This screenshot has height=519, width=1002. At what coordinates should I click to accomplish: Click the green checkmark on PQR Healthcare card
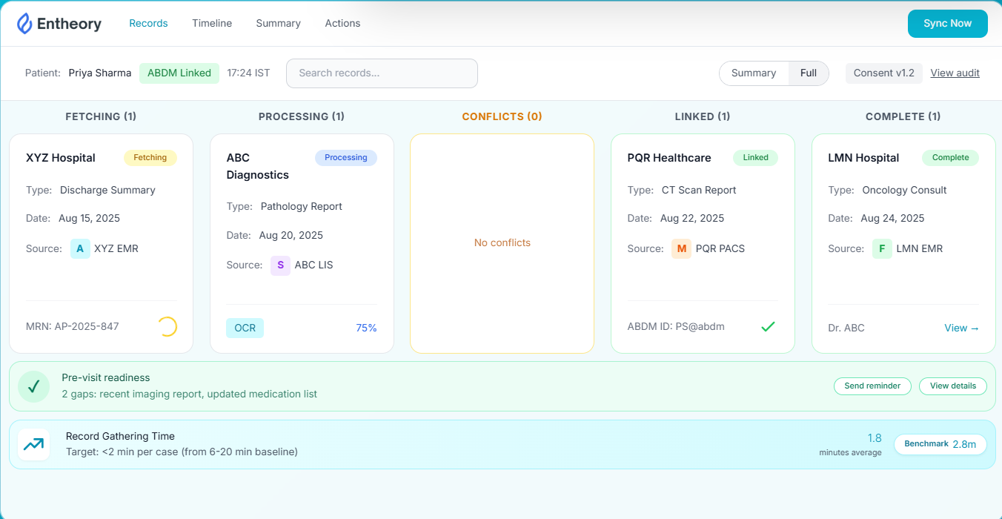tap(768, 326)
